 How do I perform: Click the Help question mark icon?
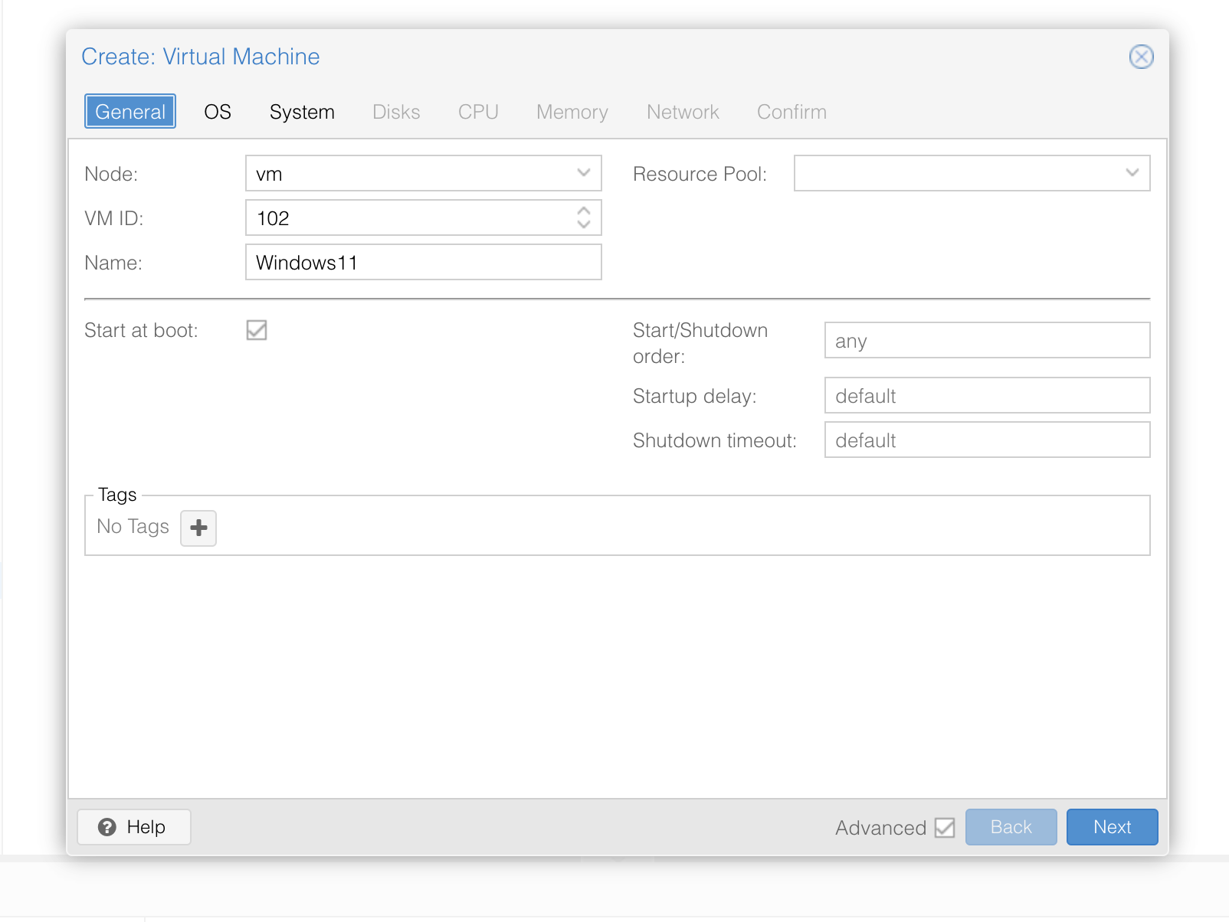pos(107,827)
